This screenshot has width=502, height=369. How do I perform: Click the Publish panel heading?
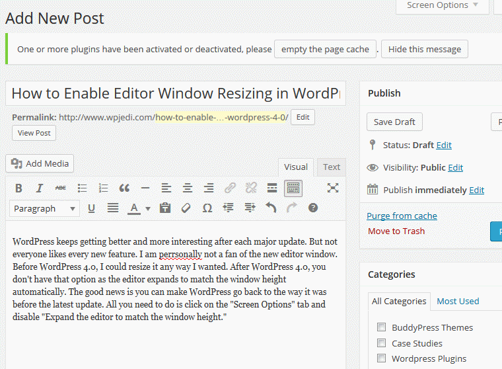pos(384,93)
